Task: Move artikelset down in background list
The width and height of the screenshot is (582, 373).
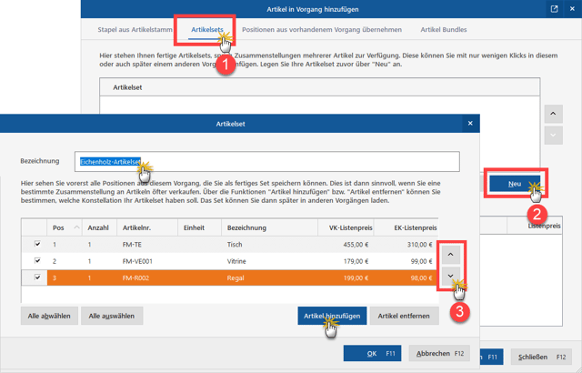Action: pos(553,136)
